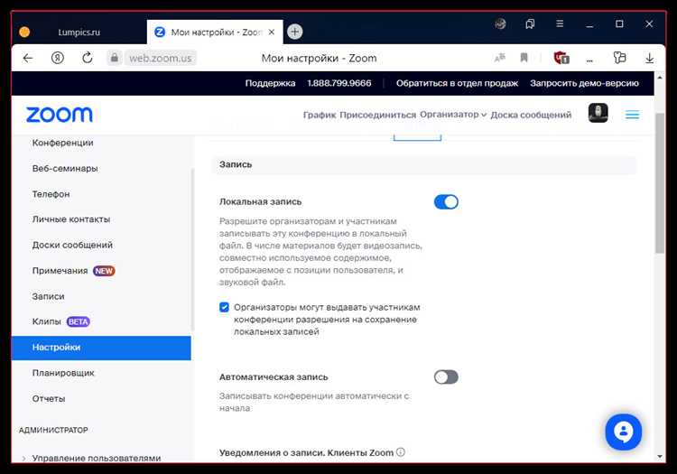Turn off the Локальная запись toggle
This screenshot has width=677, height=474.
pos(446,202)
